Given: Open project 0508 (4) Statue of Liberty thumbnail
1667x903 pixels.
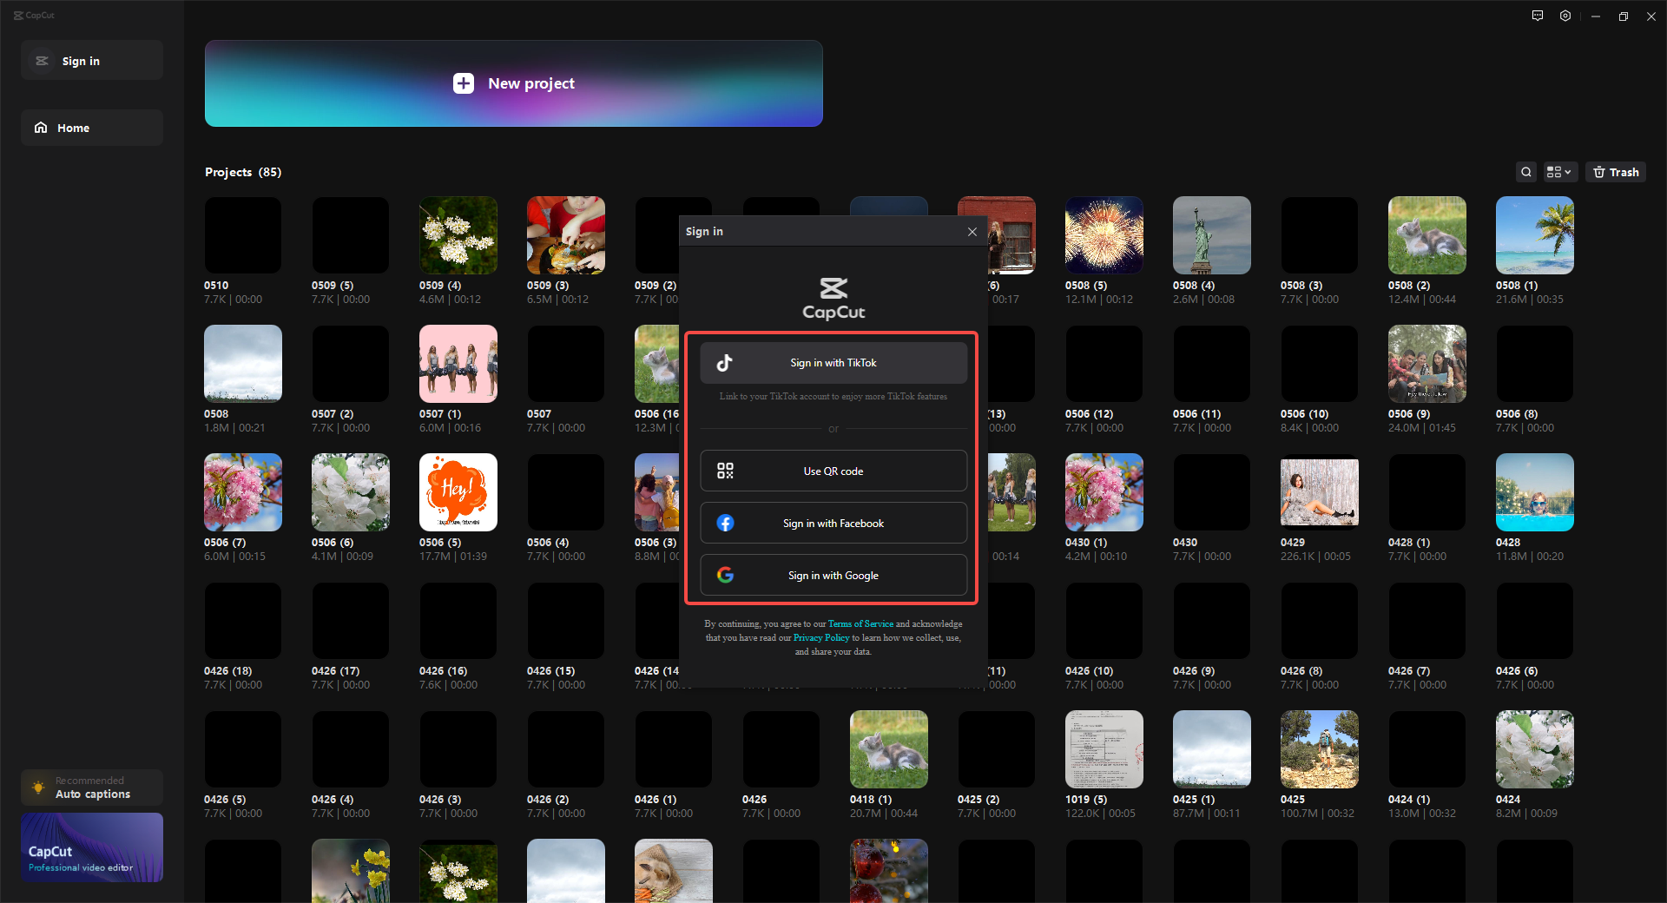Looking at the screenshot, I should click(1212, 235).
